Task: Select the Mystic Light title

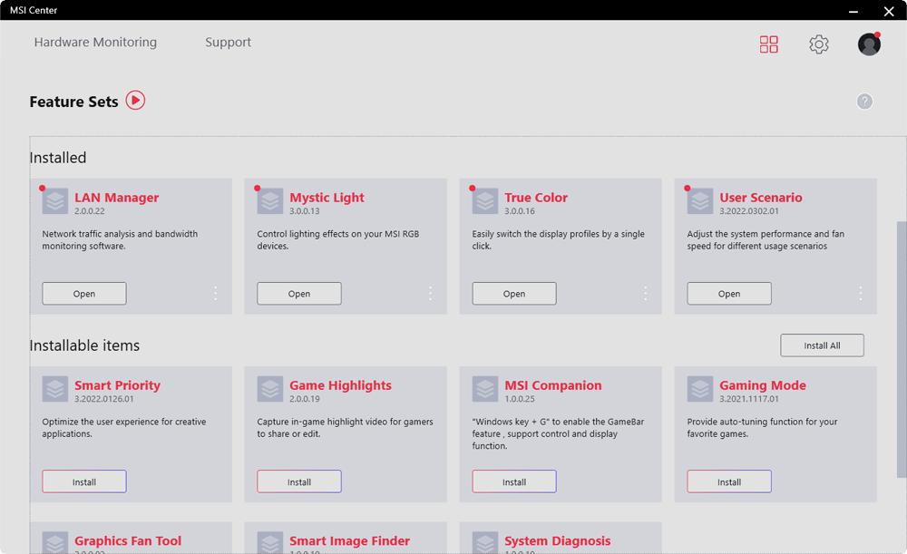Action: pos(327,197)
